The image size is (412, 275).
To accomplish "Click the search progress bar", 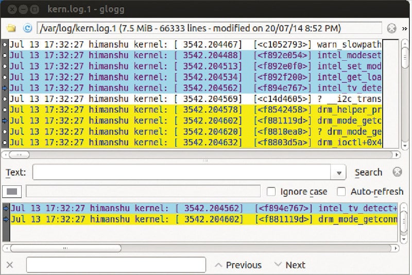I will click(x=143, y=192).
